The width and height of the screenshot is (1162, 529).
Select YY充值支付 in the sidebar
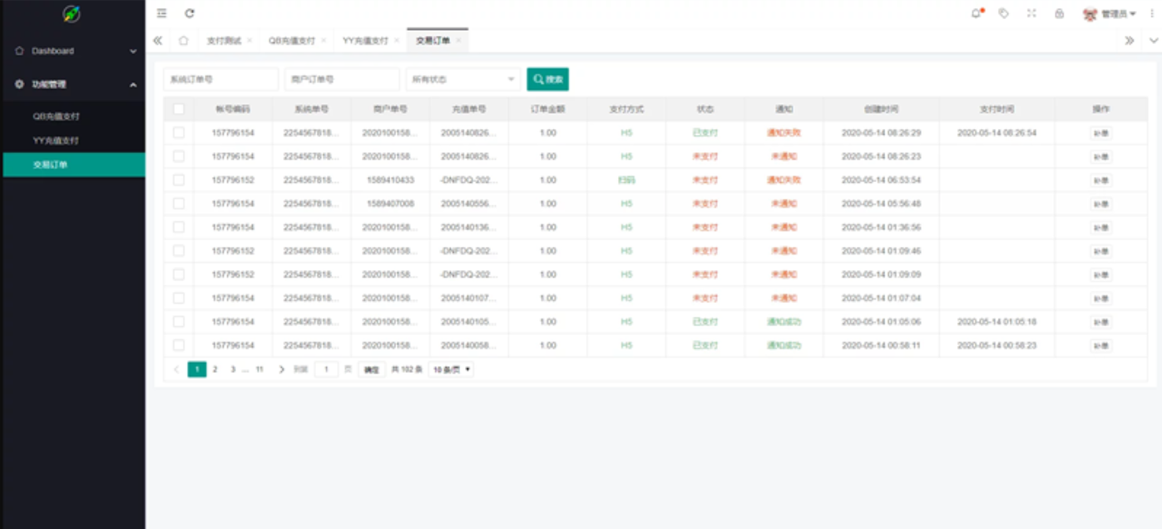pos(57,141)
